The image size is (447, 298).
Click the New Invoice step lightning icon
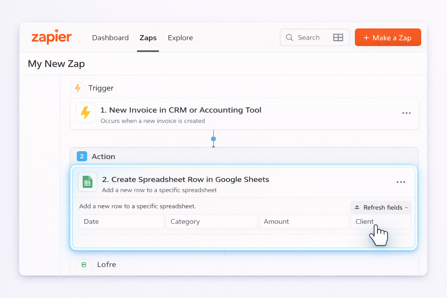click(x=86, y=113)
